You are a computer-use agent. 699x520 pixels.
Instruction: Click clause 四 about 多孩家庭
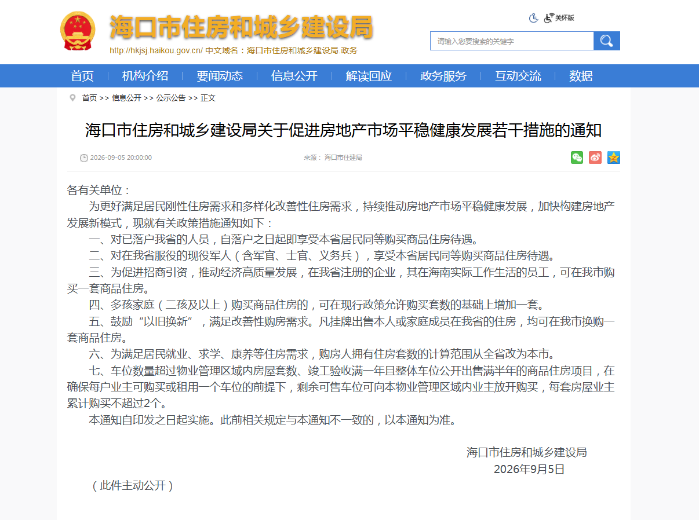316,305
